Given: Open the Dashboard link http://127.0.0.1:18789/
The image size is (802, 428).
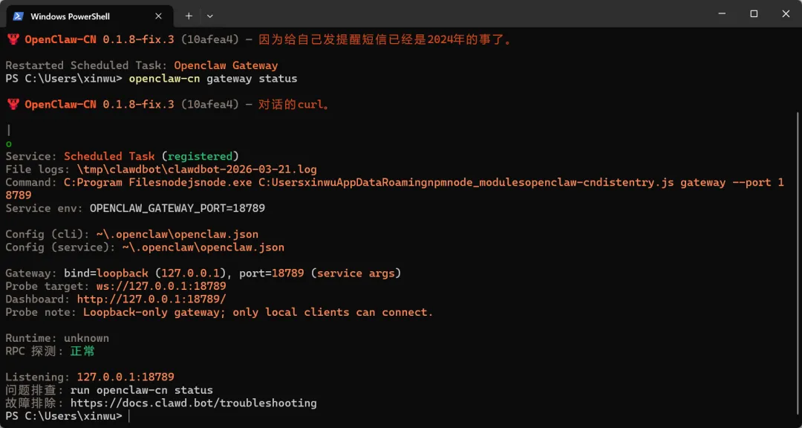Looking at the screenshot, I should (151, 299).
